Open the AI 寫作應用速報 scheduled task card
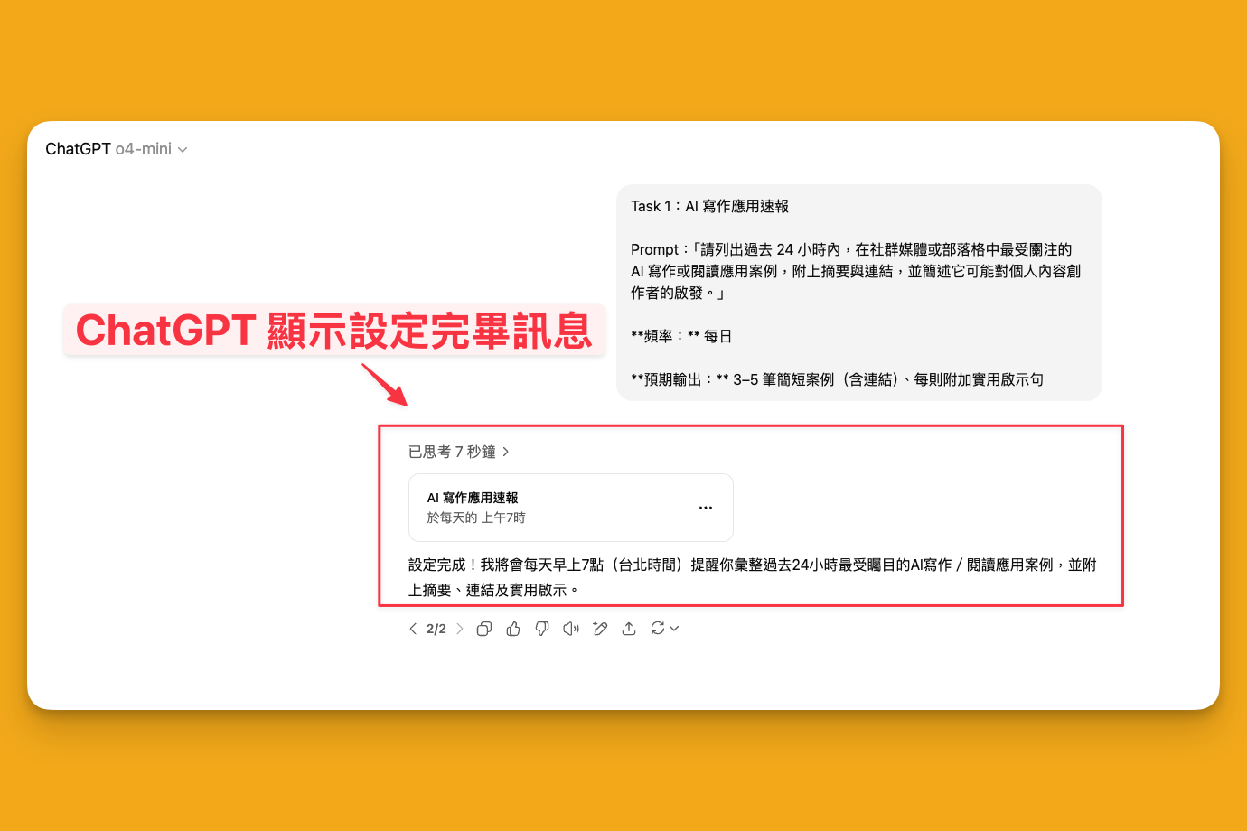1247x831 pixels. (570, 508)
